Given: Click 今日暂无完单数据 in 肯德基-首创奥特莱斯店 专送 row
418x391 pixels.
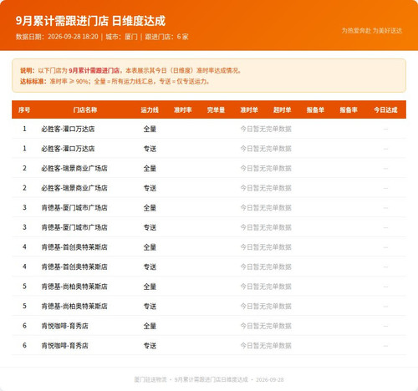Looking at the screenshot, I should click(x=266, y=267).
